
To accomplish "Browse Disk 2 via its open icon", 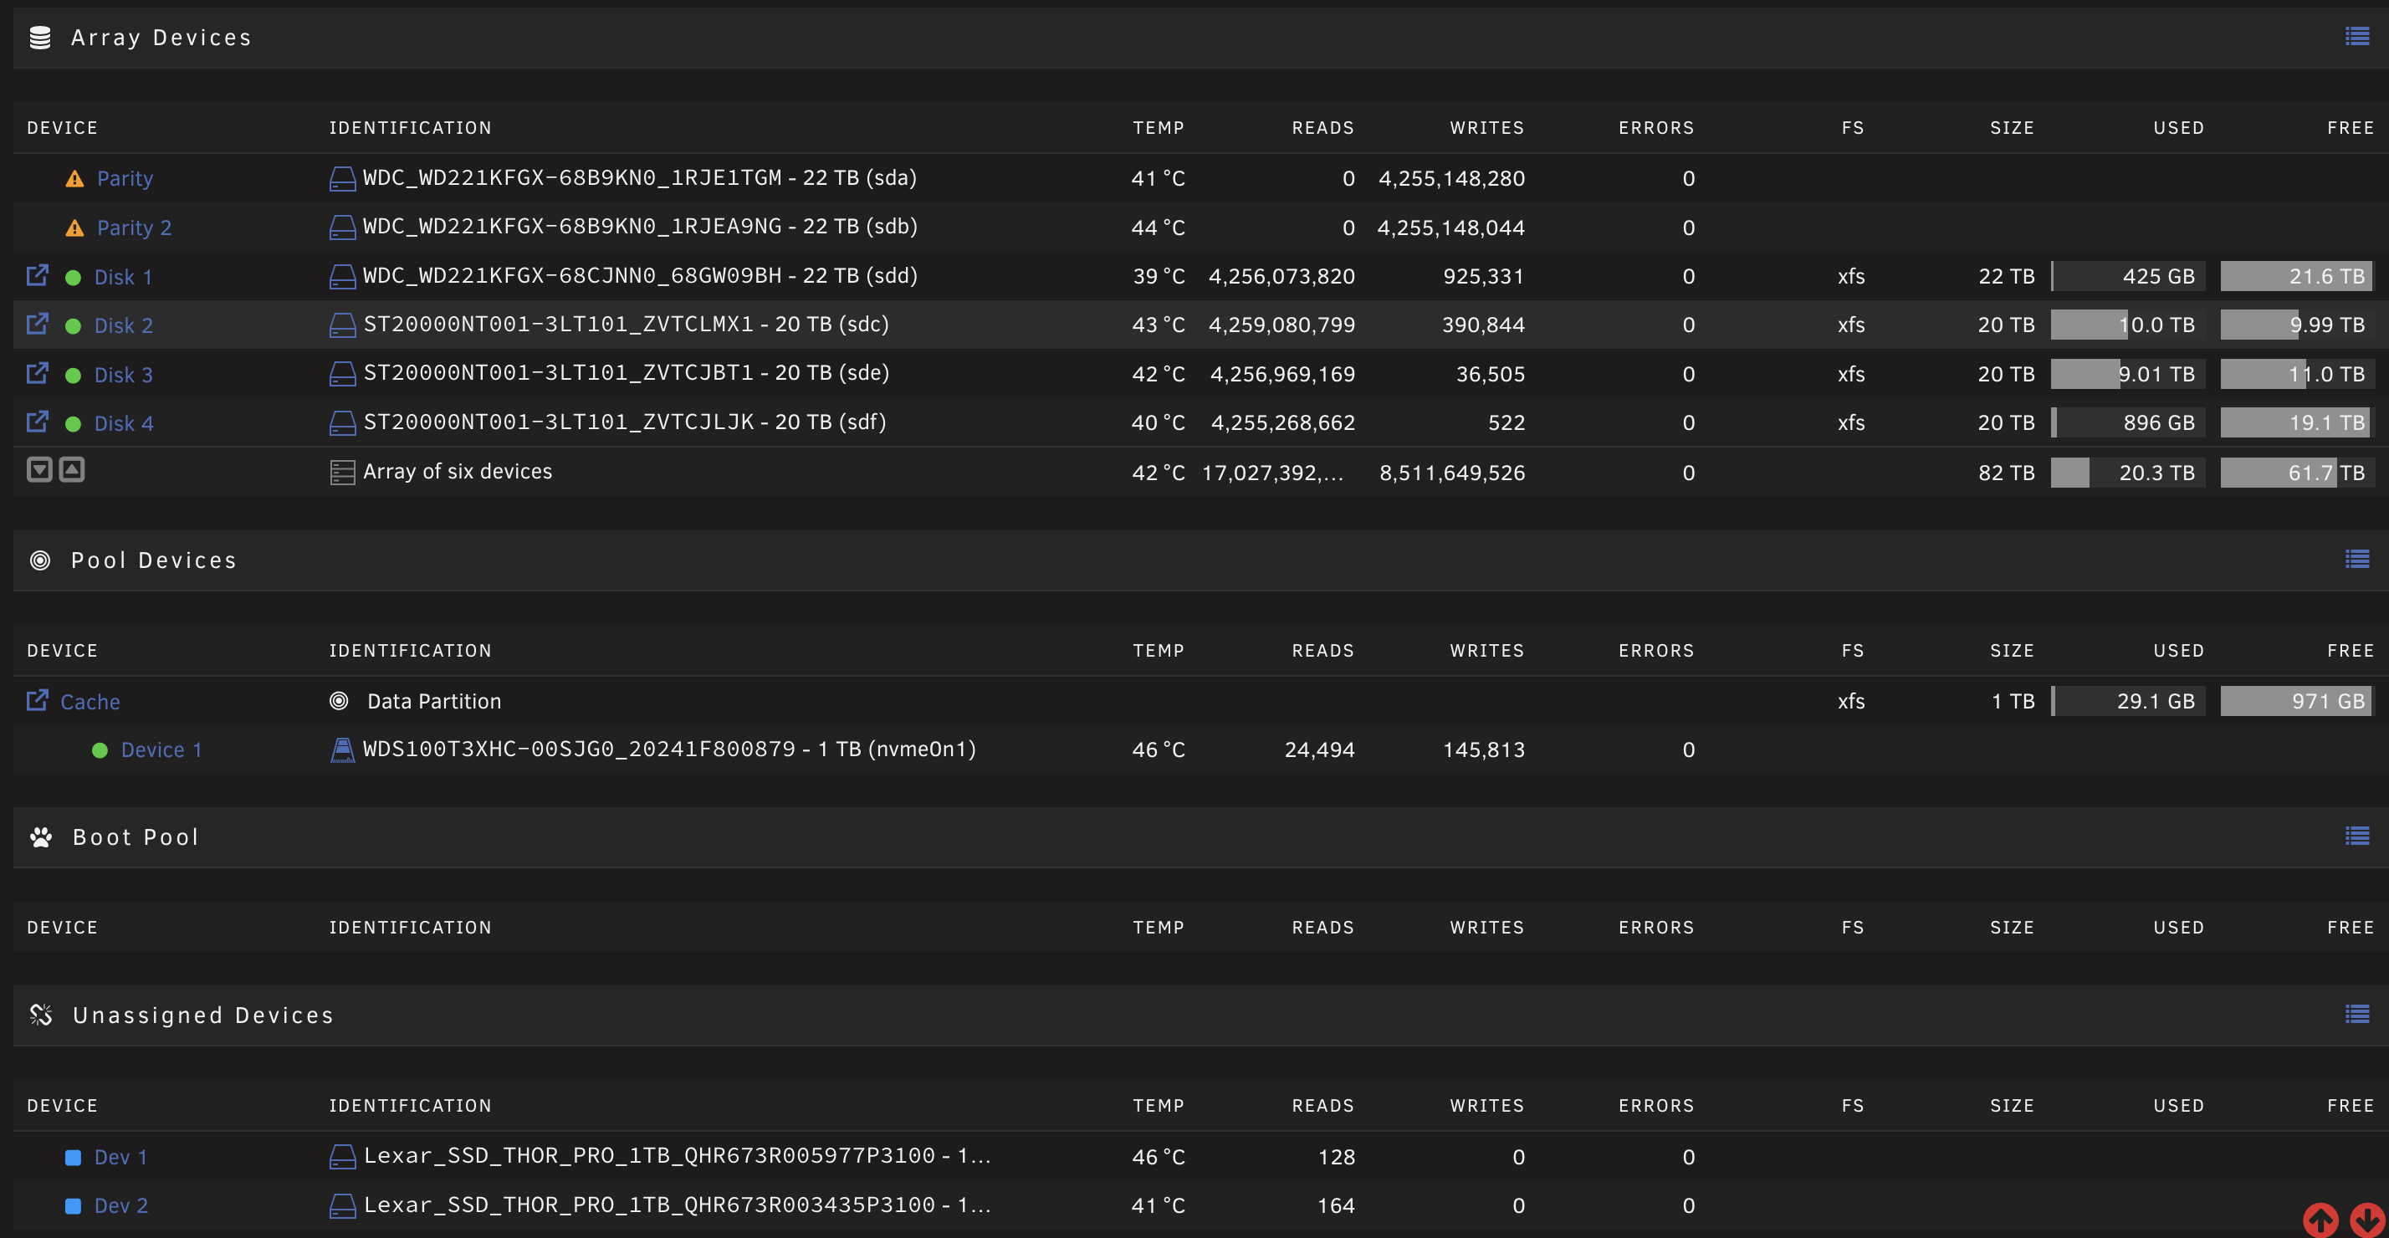I will point(37,324).
